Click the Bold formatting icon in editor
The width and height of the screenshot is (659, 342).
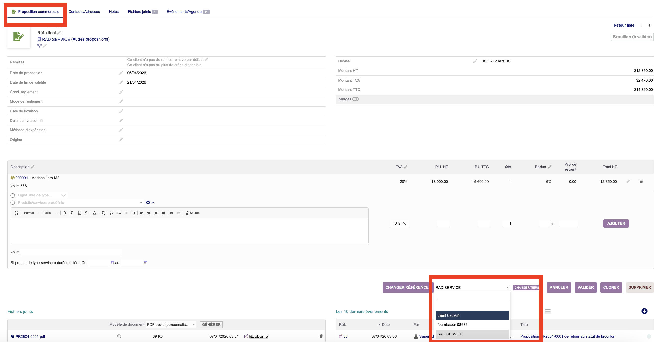[65, 213]
